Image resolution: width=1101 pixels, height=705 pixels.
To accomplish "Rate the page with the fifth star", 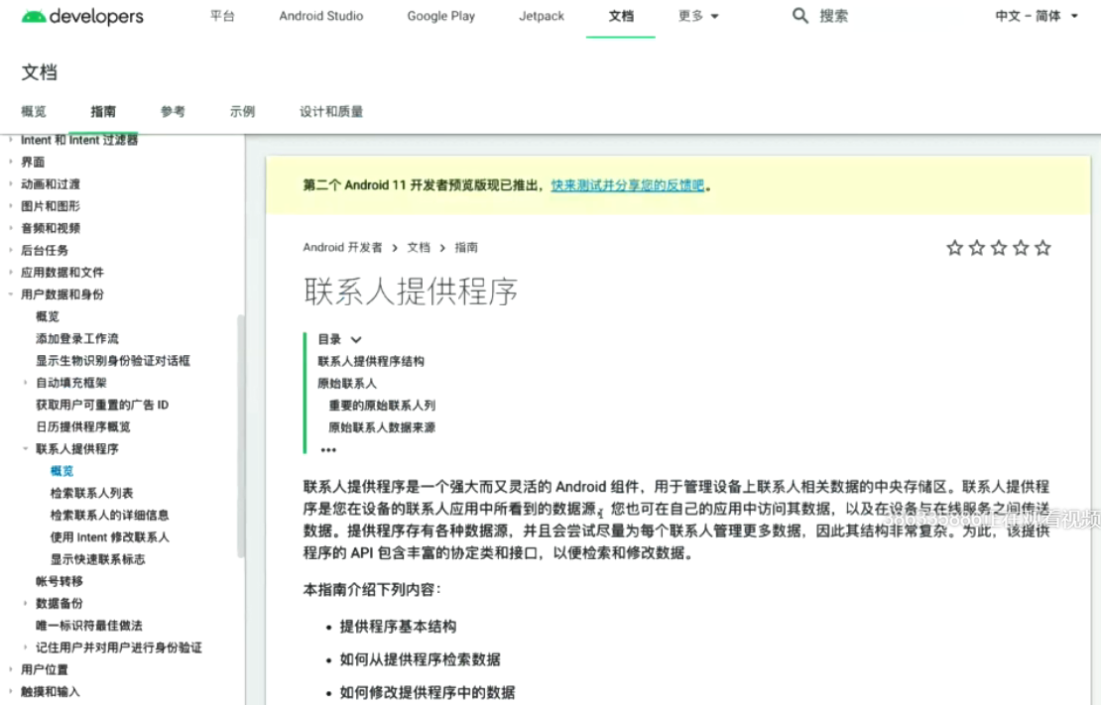I will 1042,247.
